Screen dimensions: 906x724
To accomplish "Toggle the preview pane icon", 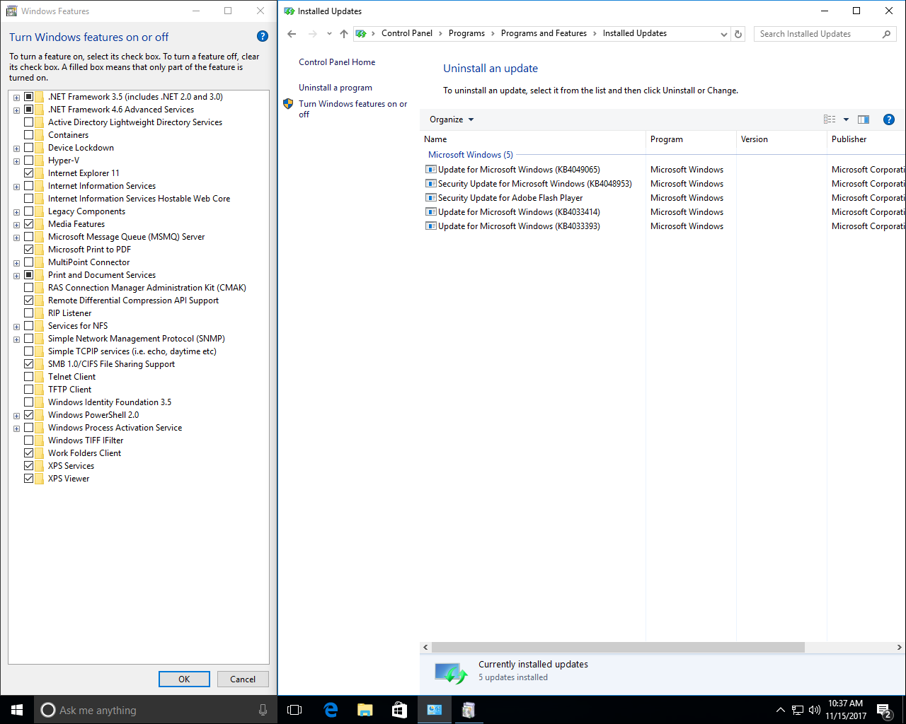I will point(864,119).
